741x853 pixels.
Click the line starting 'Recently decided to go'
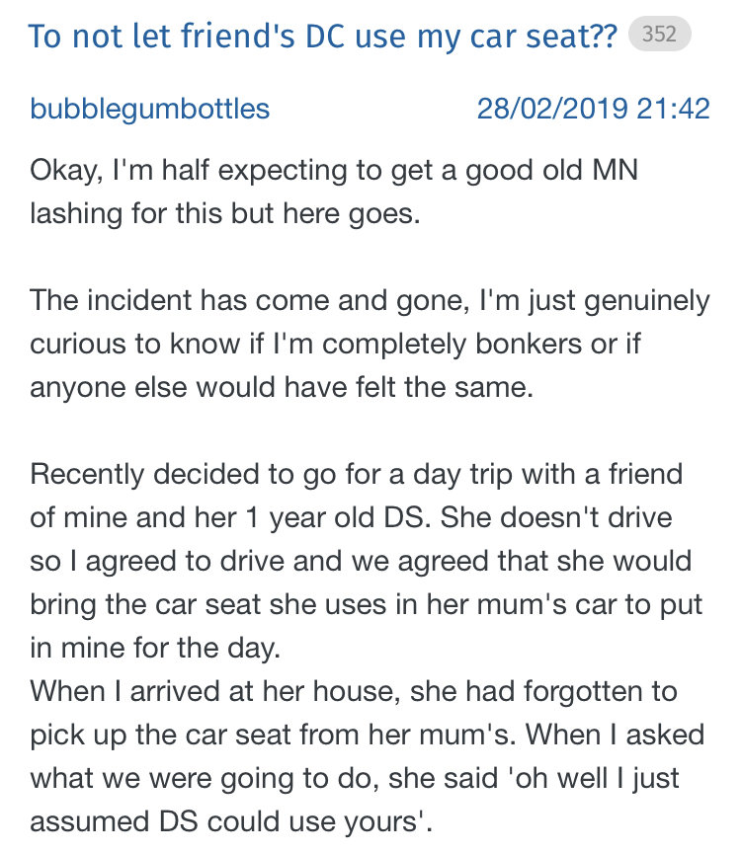(356, 474)
